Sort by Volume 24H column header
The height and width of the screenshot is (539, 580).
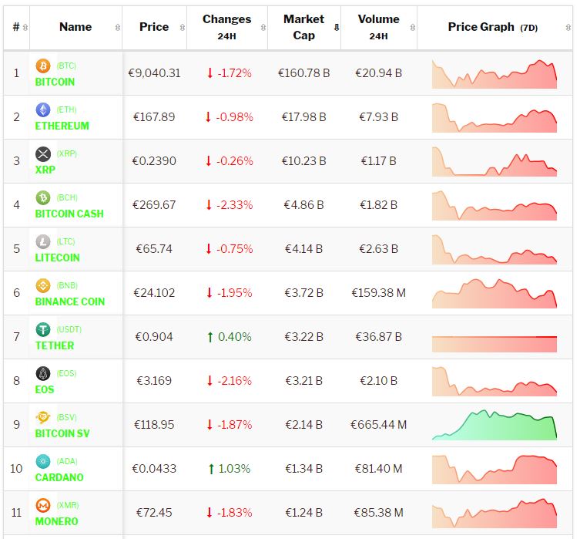(378, 27)
